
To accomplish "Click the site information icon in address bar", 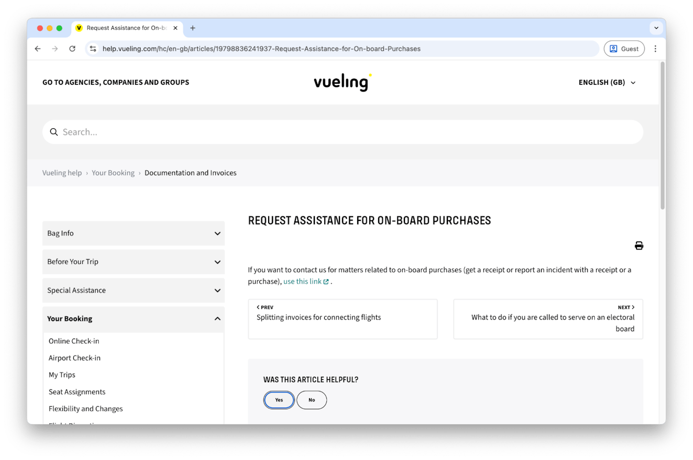I will pos(93,49).
